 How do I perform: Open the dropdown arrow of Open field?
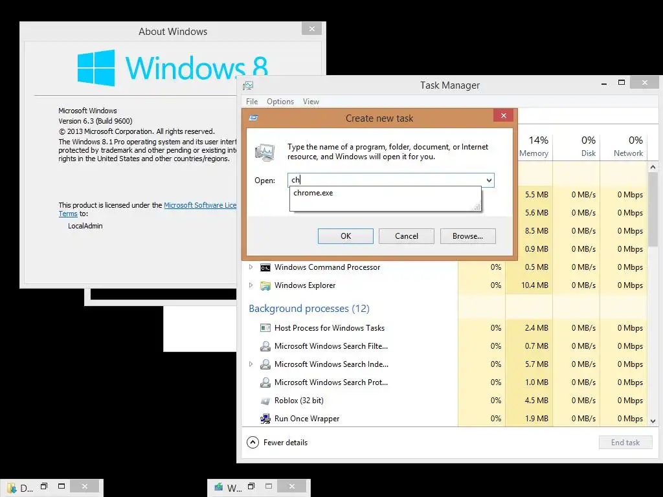click(489, 181)
